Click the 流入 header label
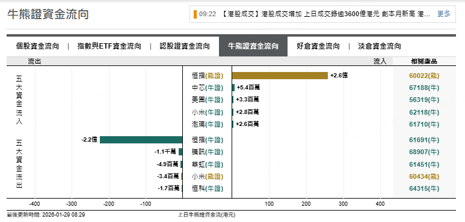465x222 pixels. tap(380, 61)
